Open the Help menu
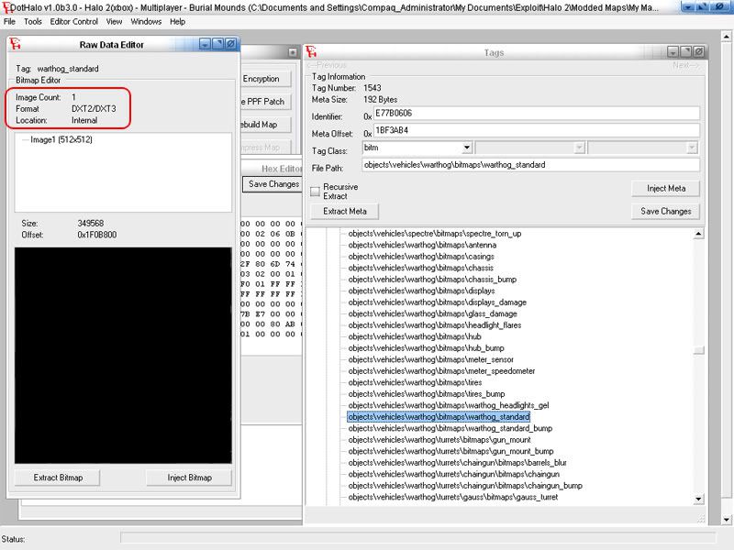 pos(177,21)
